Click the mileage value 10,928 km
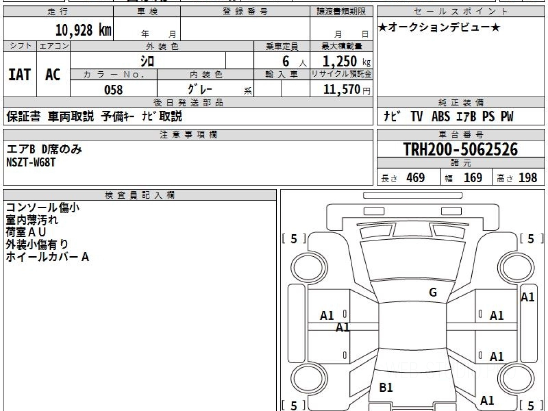This screenshot has width=548, height=411. coord(83,30)
